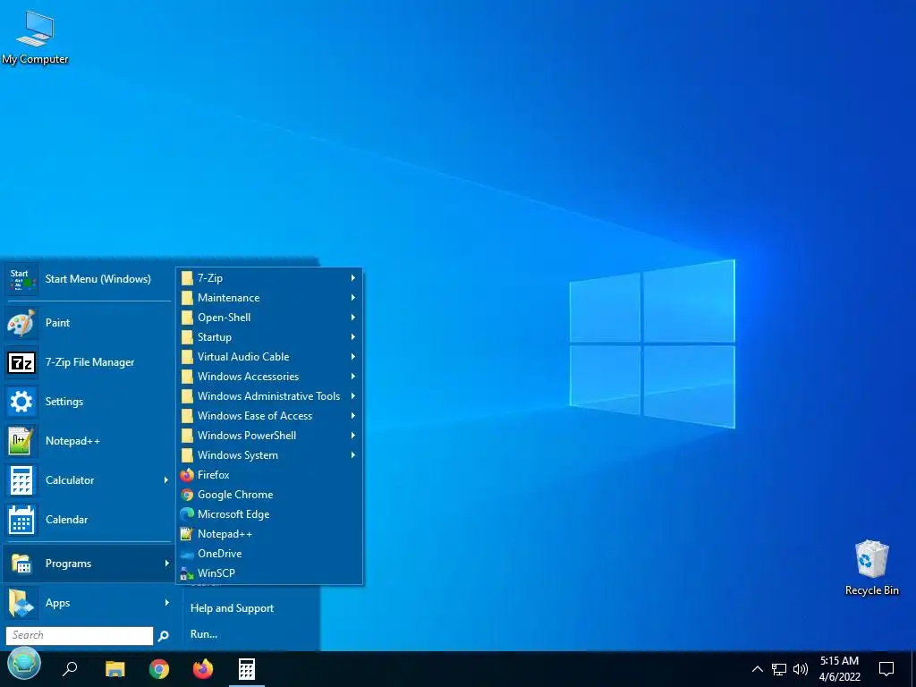Expand the Apps submenu arrow
Screen dimensions: 916x687
(166, 603)
